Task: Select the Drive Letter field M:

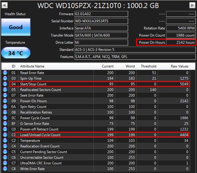Action: click(x=101, y=43)
